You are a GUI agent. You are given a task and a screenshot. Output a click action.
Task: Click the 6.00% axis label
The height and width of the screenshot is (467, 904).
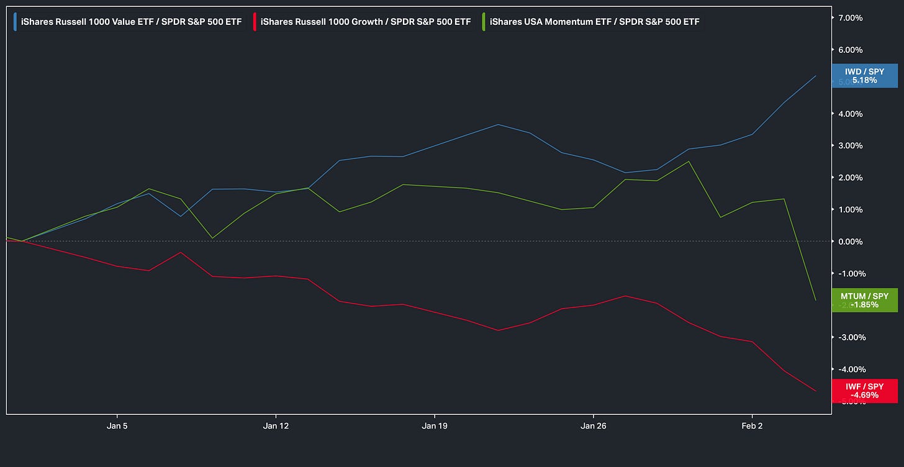tap(850, 50)
